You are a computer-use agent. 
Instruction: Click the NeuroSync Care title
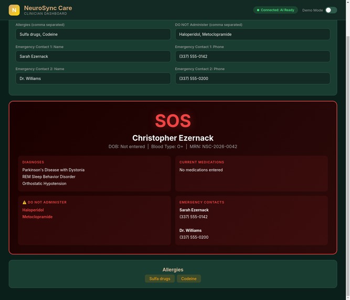click(48, 8)
